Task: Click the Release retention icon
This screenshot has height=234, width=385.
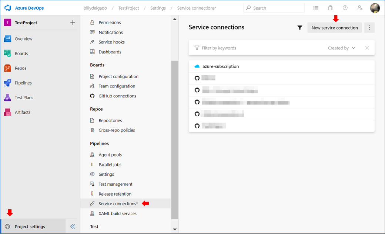Action: point(92,194)
